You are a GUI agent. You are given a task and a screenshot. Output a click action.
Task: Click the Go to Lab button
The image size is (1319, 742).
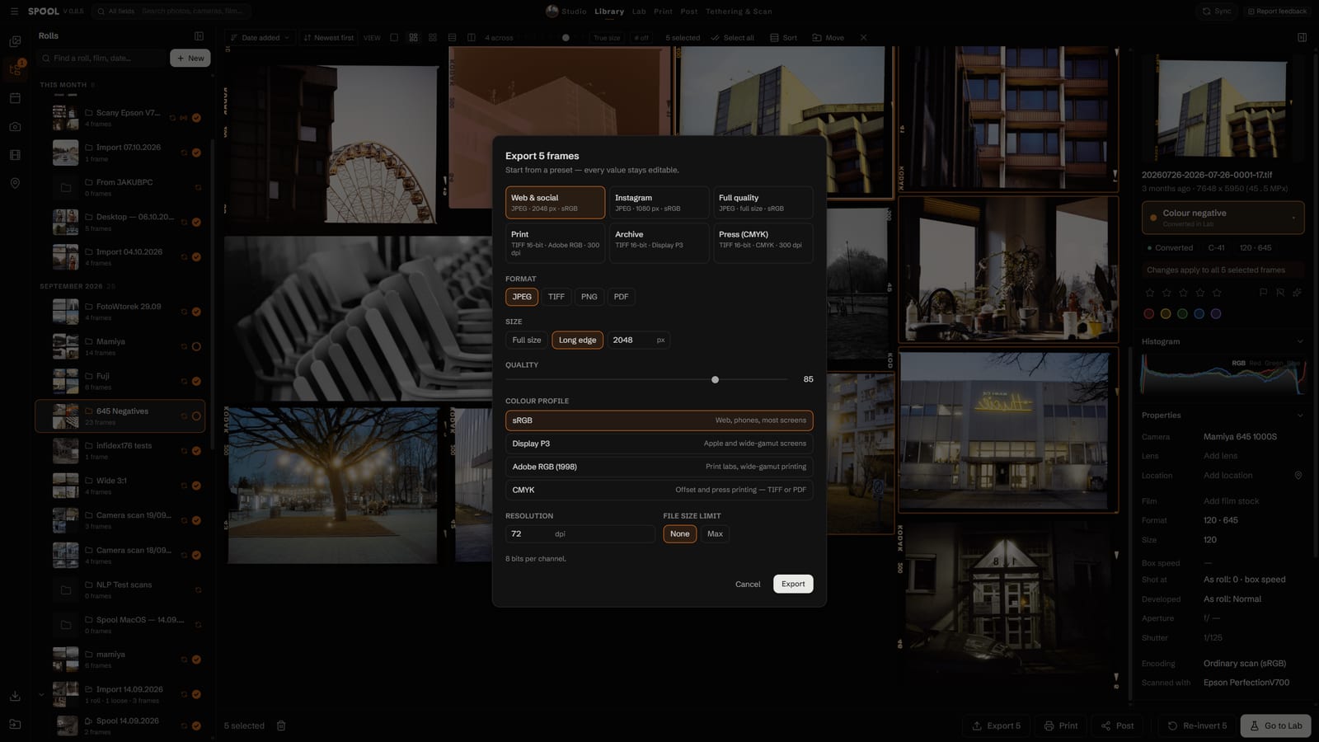pyautogui.click(x=1275, y=726)
